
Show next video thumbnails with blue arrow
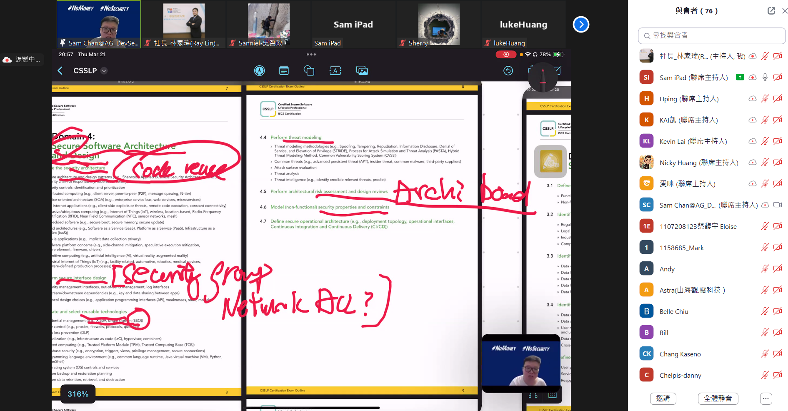pyautogui.click(x=581, y=25)
